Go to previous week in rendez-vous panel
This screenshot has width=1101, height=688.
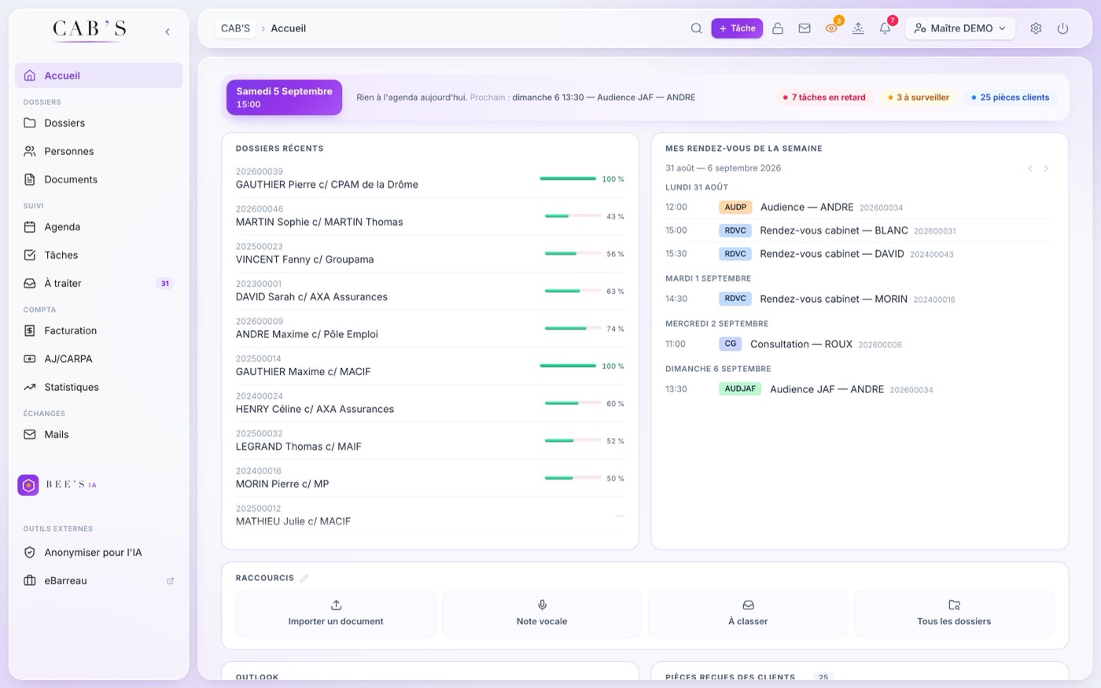pyautogui.click(x=1029, y=168)
